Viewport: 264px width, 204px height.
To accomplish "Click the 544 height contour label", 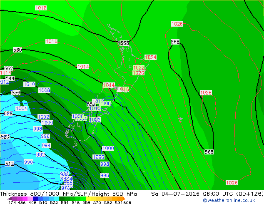I will (x=10, y=78).
